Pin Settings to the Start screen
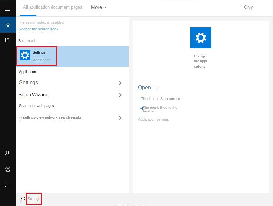Viewport: 273px width, 206px height. pyautogui.click(x=160, y=99)
